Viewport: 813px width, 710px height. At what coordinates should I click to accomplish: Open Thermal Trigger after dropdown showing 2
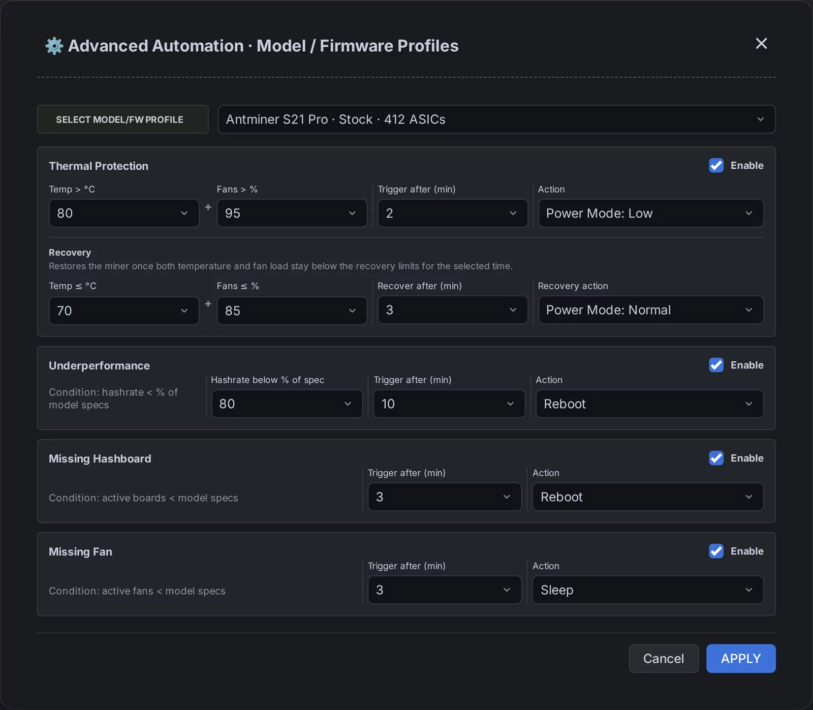[453, 213]
